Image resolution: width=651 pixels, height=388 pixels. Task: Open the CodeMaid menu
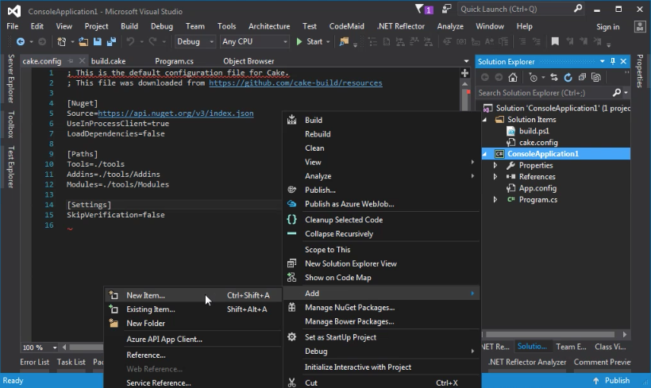pyautogui.click(x=346, y=26)
